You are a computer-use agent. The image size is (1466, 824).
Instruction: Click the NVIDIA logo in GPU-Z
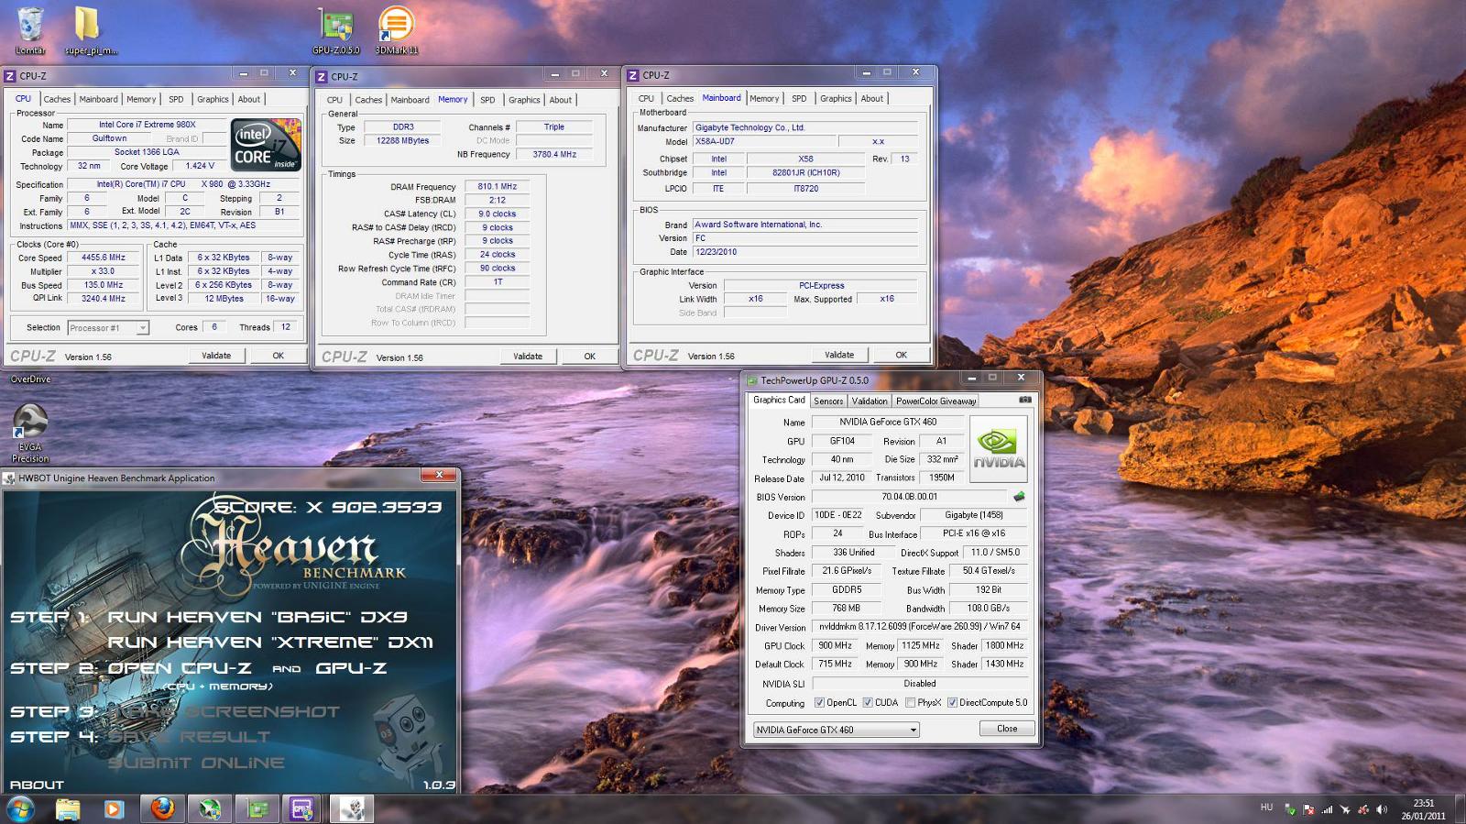click(x=998, y=448)
